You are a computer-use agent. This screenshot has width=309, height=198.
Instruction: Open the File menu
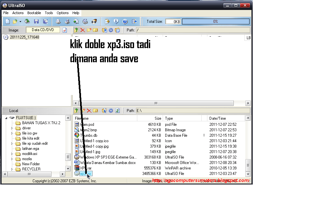pos(6,13)
